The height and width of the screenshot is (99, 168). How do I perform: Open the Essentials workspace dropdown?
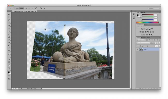(154, 8)
